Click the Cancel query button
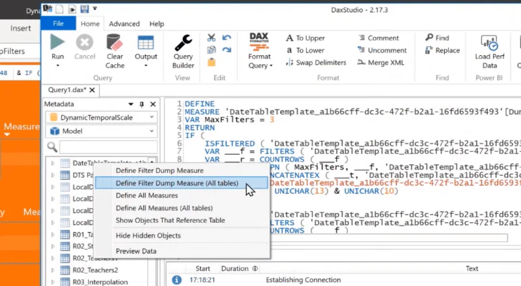This screenshot has height=286, width=521. point(85,47)
